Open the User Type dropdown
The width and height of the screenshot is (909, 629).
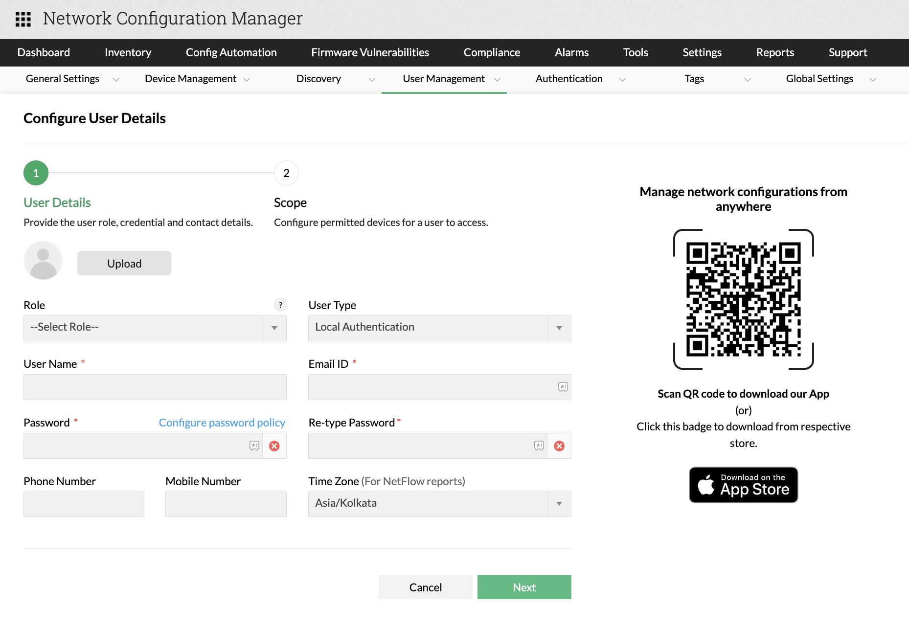439,328
